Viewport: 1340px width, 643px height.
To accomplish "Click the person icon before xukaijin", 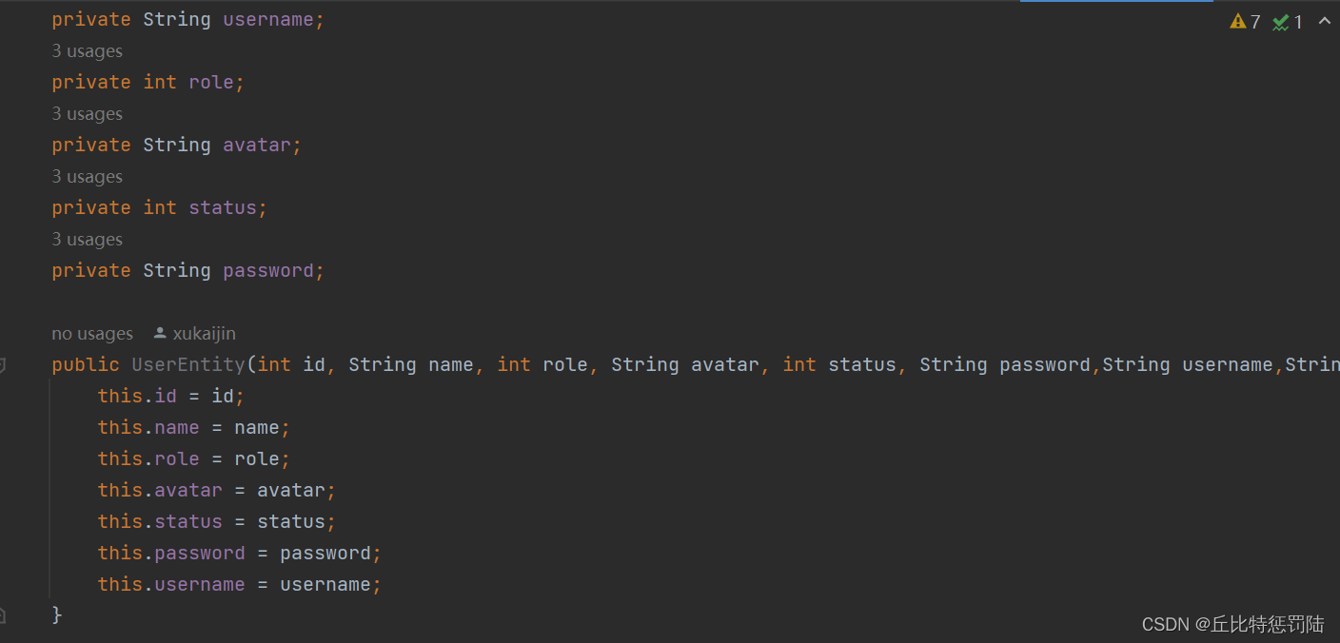I will (x=160, y=333).
